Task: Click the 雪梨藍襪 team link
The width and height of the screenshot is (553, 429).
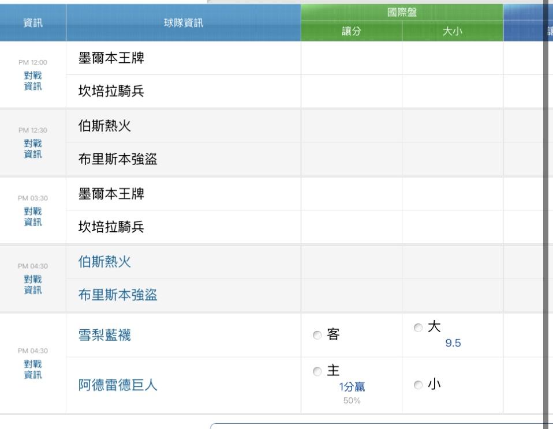Action: (x=104, y=336)
